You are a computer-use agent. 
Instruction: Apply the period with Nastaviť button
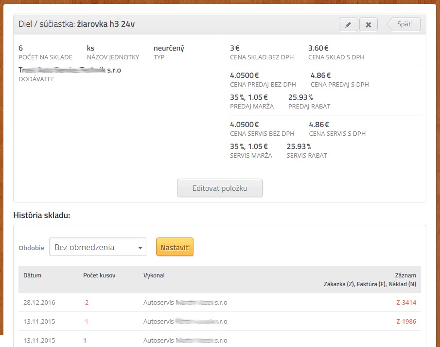[175, 247]
